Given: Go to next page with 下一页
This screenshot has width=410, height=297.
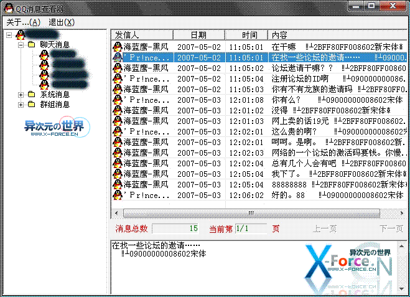Looking at the screenshot, I should pos(391,229).
